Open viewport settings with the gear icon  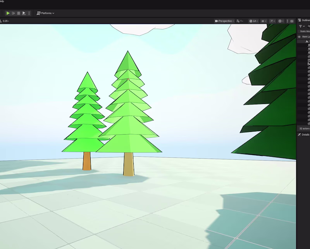click(x=280, y=21)
